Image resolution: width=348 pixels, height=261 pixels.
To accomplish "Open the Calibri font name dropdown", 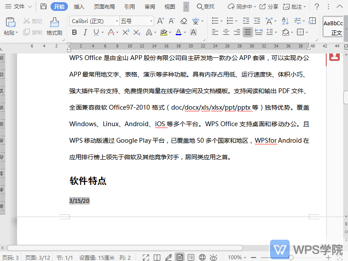I will 117,21.
